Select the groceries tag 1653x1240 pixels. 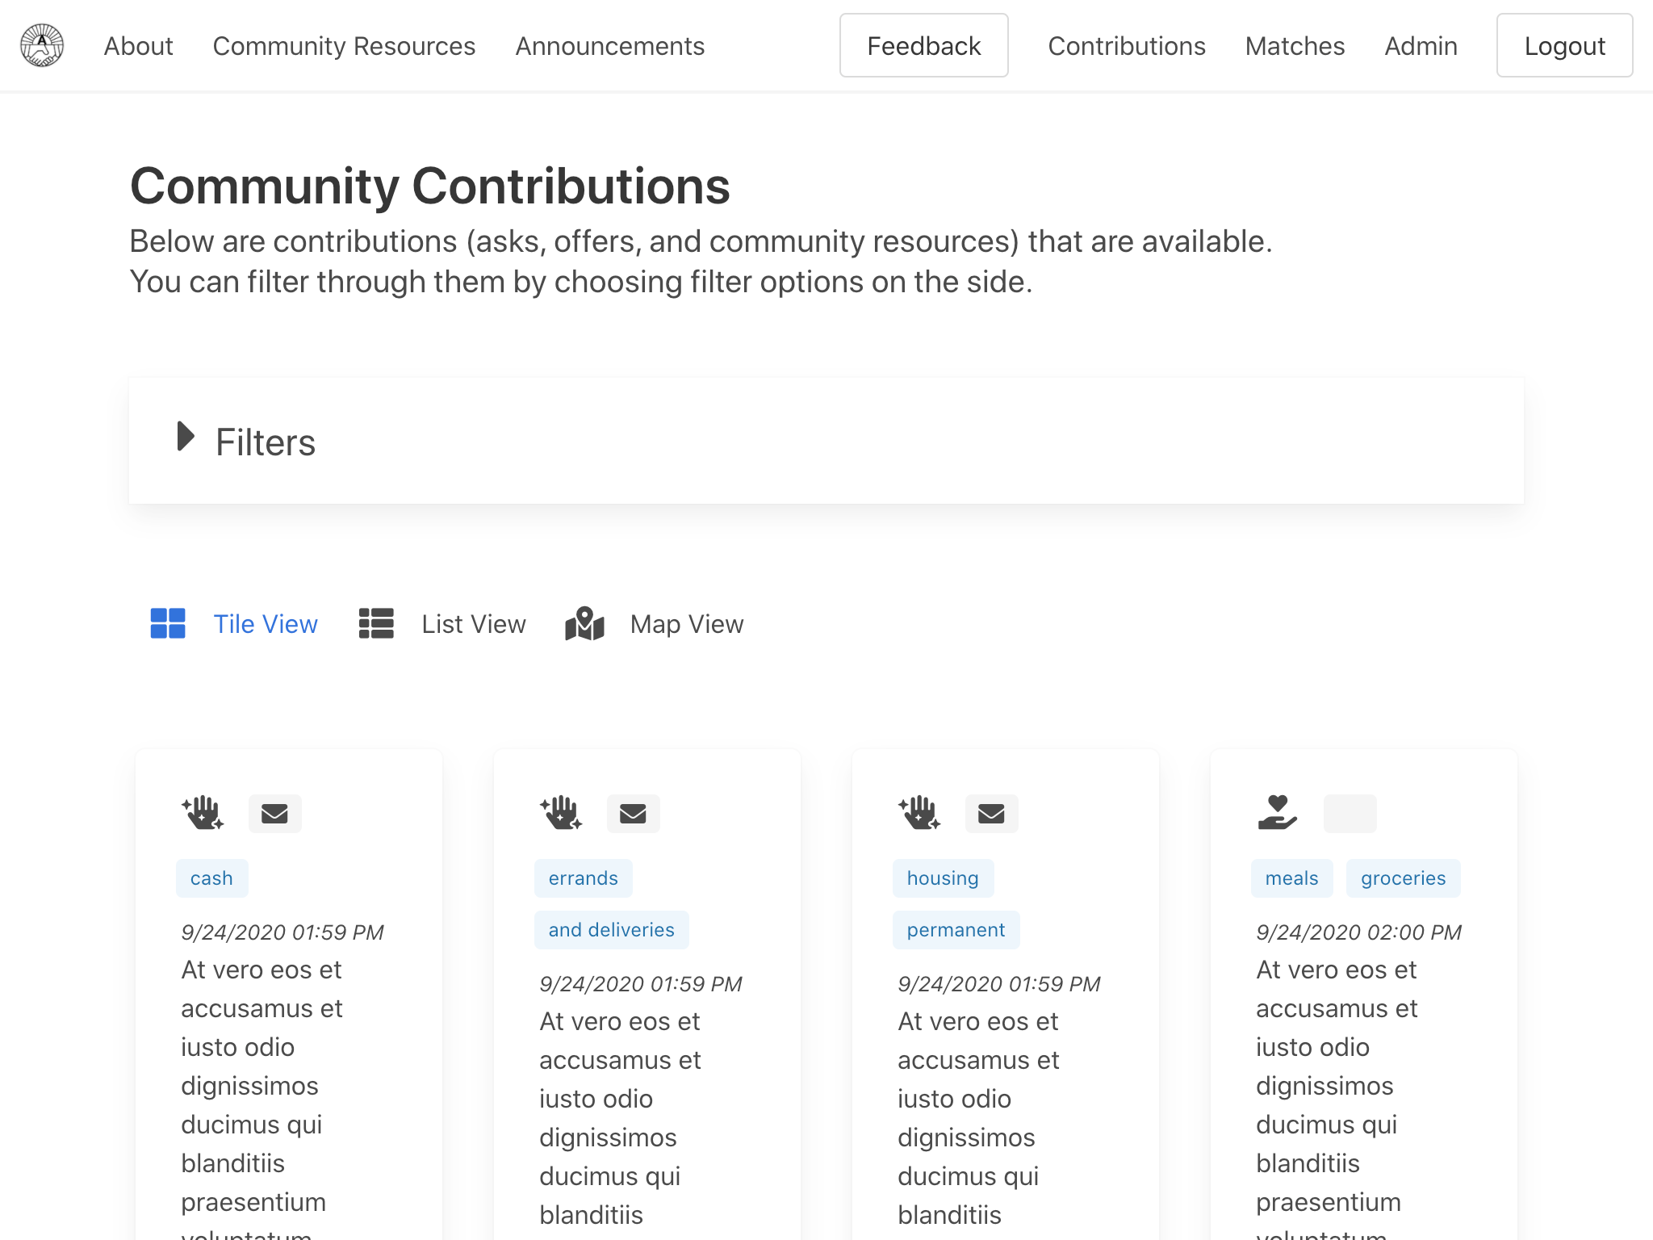point(1403,878)
